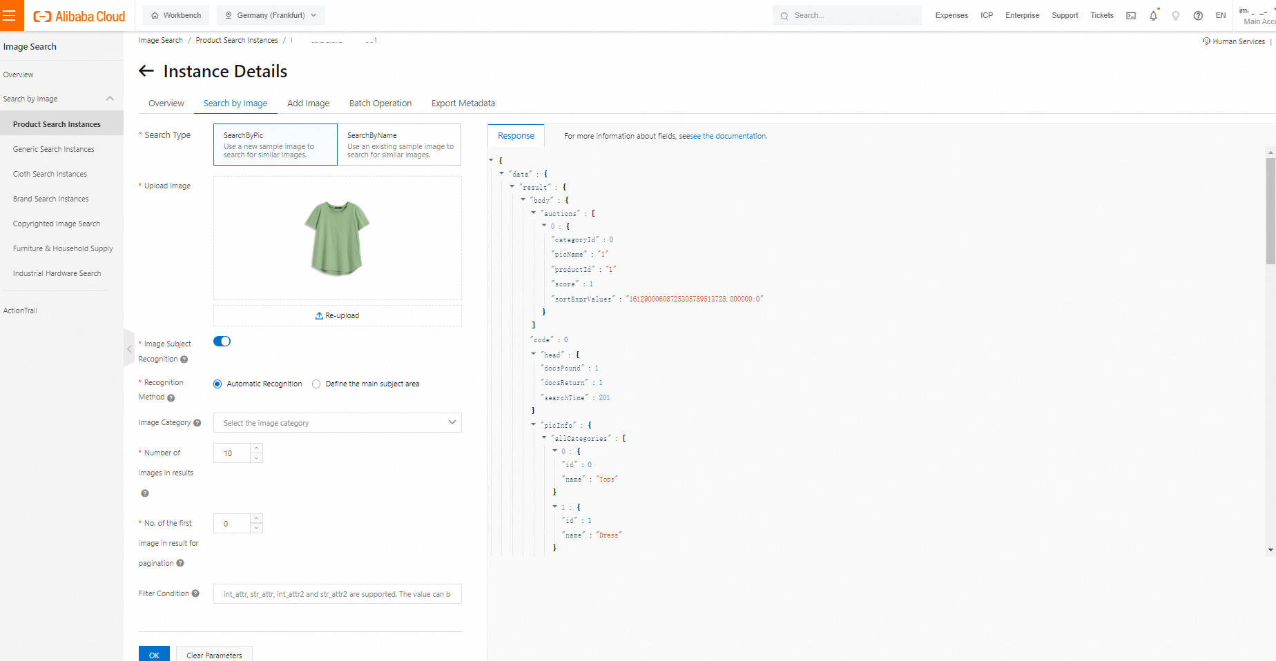Collapse the Search by Image sidebar section
Viewport: 1276px width, 661px height.
pyautogui.click(x=110, y=99)
